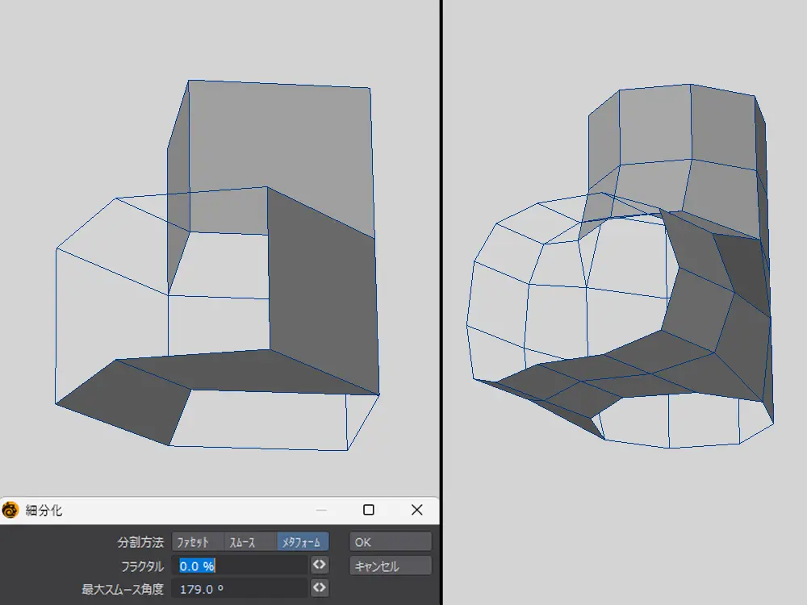Click the 最大スムース角度 179.0° field
Image resolution: width=807 pixels, height=605 pixels.
point(242,589)
